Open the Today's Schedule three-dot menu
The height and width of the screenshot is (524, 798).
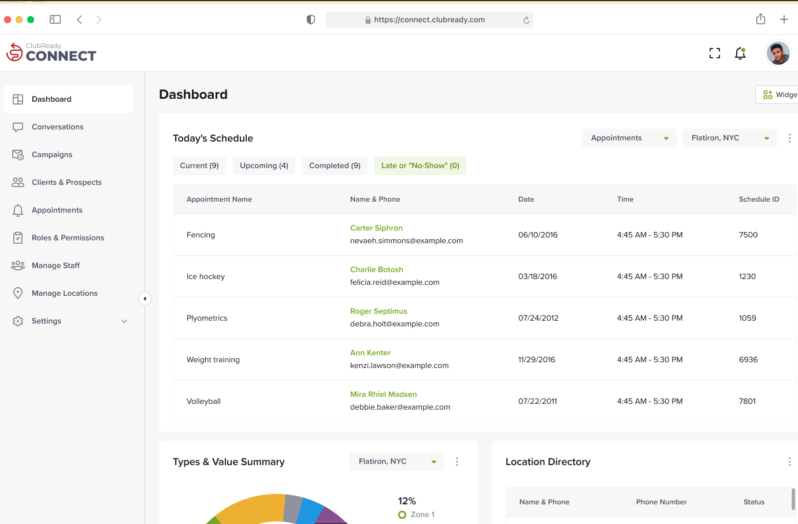[789, 138]
